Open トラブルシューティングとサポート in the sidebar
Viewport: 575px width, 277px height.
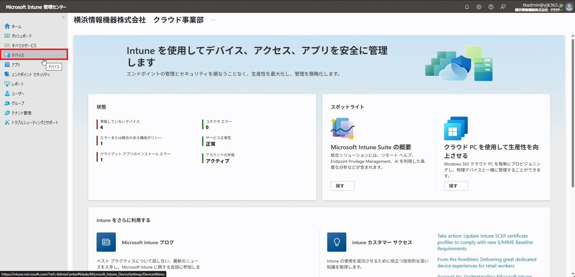[x=35, y=123]
